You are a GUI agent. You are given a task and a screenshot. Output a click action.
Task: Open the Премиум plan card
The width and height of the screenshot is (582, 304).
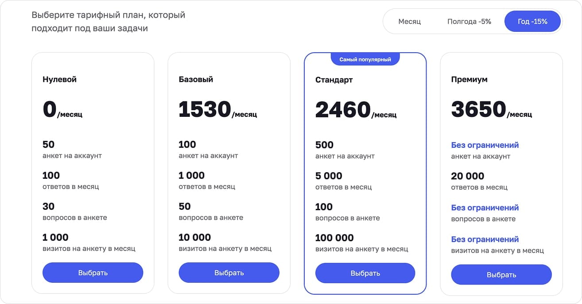click(501, 175)
